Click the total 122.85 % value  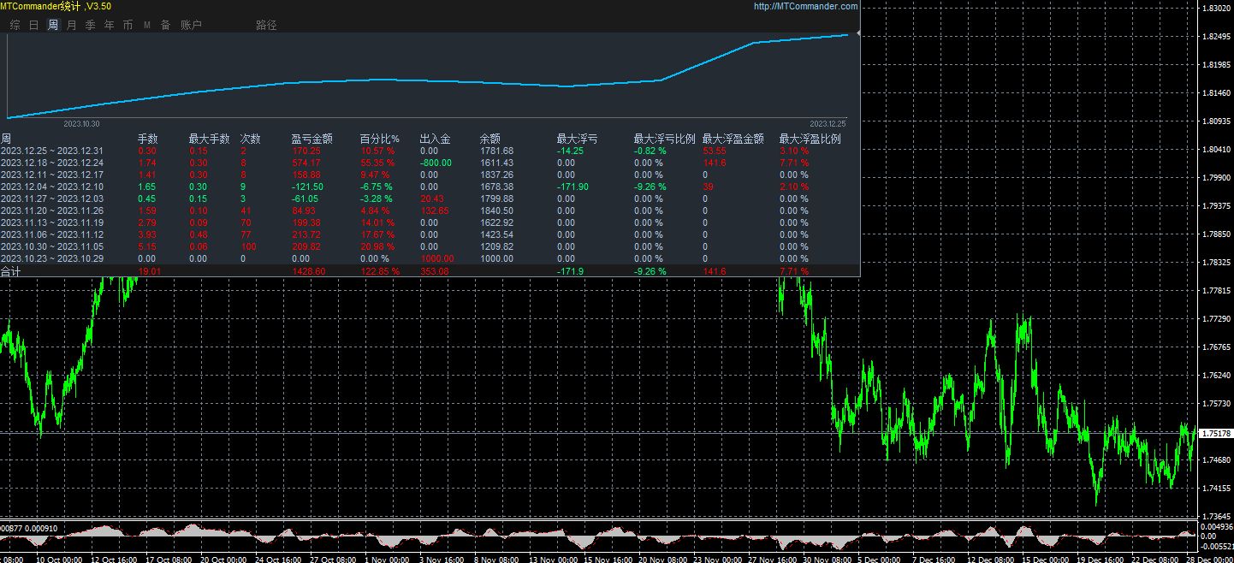coord(380,271)
